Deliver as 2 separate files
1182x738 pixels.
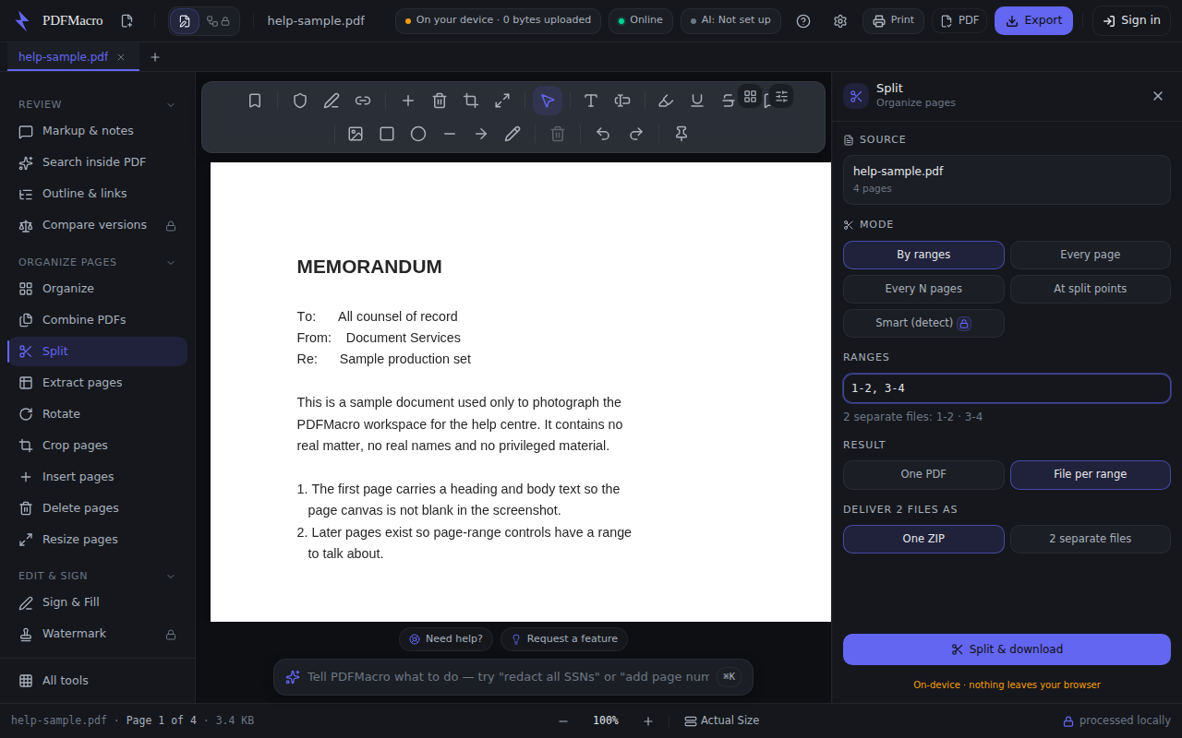pos(1091,539)
